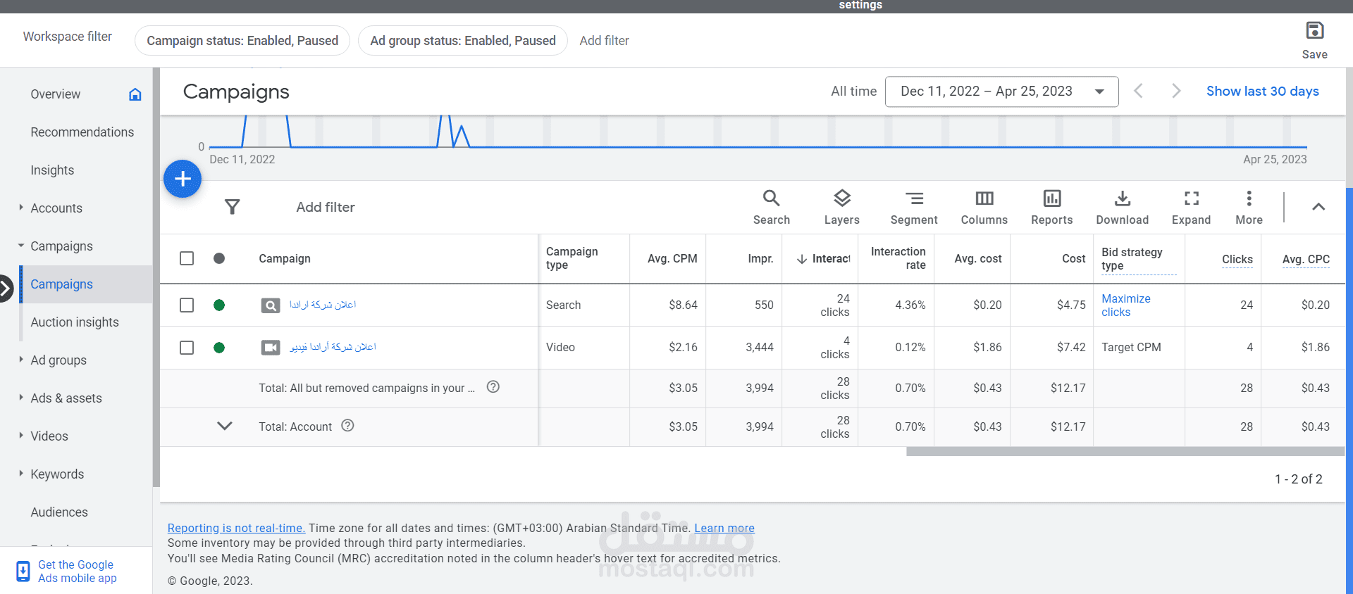This screenshot has width=1353, height=594.
Task: Open the Layers tool
Action: click(842, 207)
